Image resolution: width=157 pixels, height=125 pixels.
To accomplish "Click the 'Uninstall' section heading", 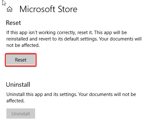I will click(18, 85).
